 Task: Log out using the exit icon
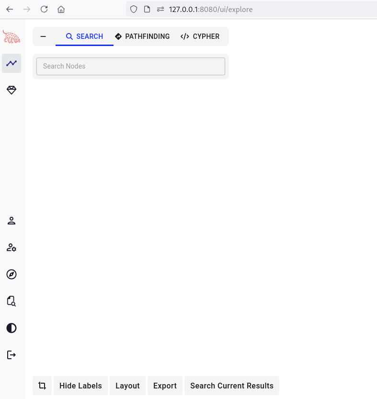[x=11, y=355]
